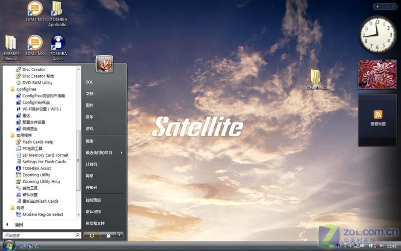
Task: Click the 11:43 taskbar clock
Action: tap(392, 246)
